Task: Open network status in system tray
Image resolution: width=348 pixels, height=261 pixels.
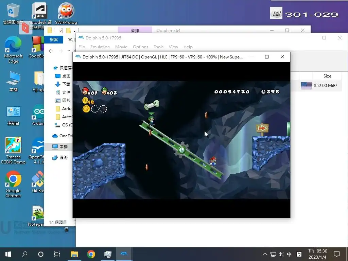Action: [273, 254]
